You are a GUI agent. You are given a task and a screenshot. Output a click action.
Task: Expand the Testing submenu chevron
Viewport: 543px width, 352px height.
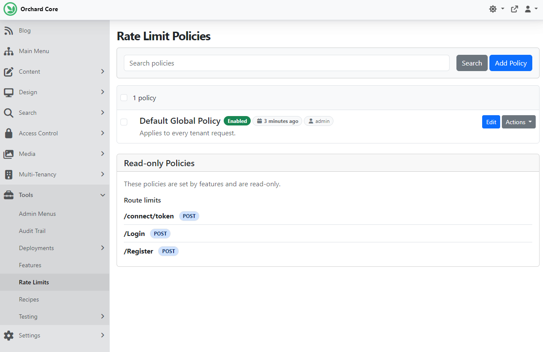(102, 316)
